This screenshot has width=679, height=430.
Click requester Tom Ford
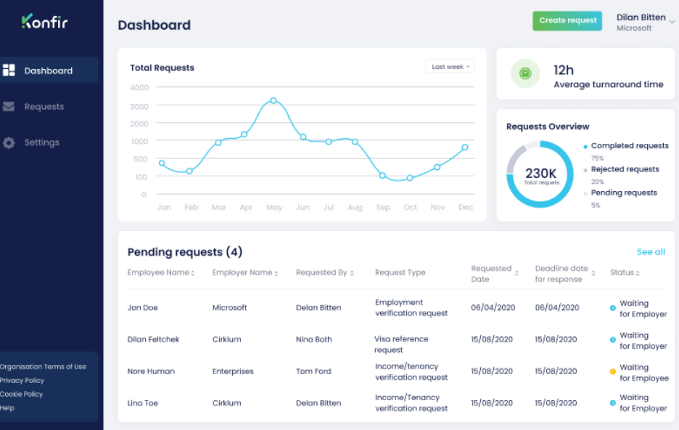[x=313, y=371]
